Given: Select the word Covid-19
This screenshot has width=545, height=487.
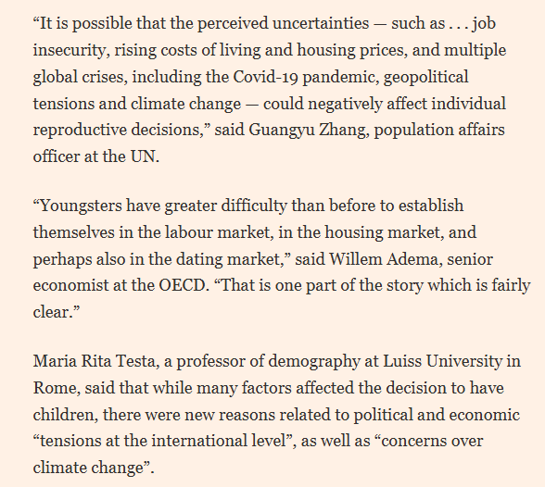Looking at the screenshot, I should [x=265, y=77].
